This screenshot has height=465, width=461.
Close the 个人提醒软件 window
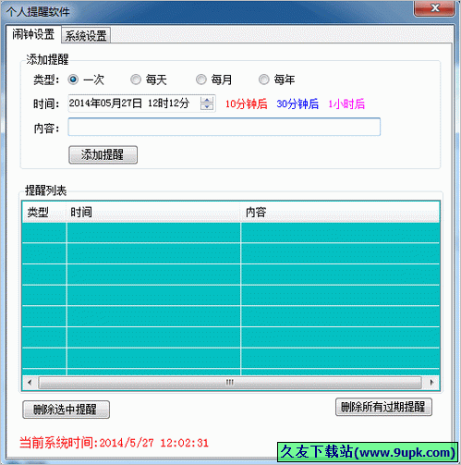434,8
